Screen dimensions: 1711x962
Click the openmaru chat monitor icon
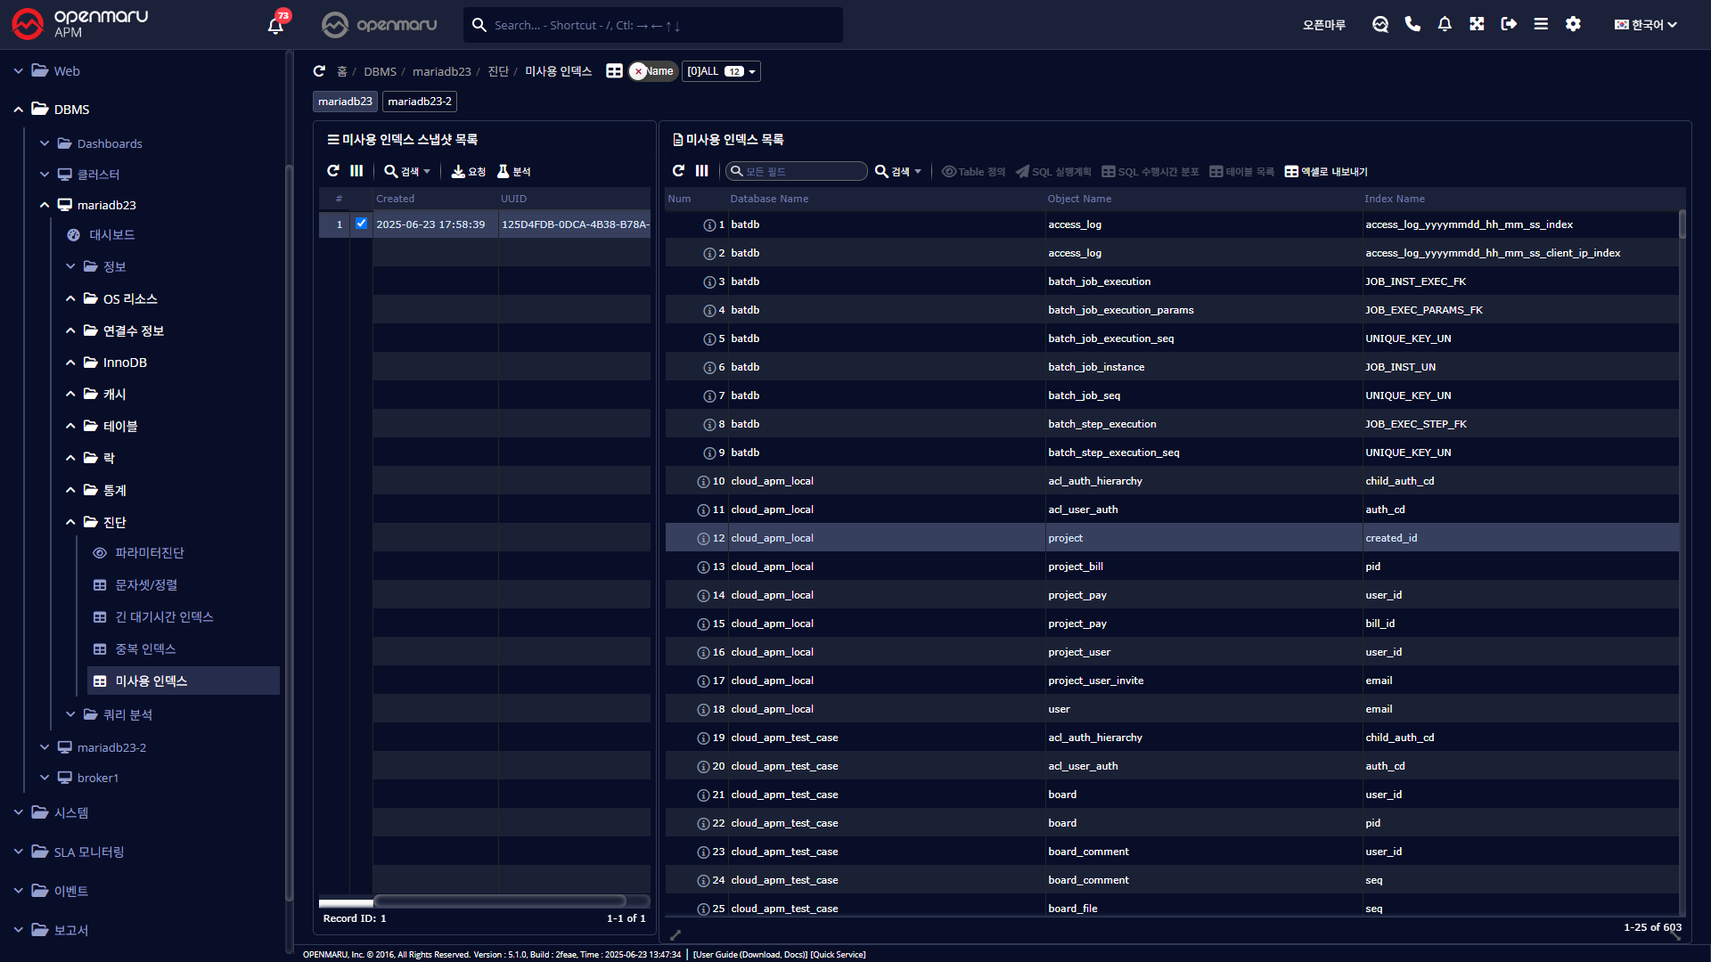pyautogui.click(x=1380, y=25)
